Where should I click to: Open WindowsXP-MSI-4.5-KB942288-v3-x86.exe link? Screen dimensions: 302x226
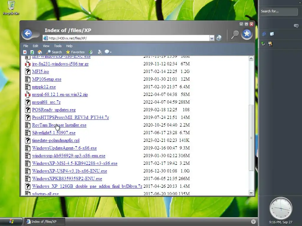coord(75,163)
